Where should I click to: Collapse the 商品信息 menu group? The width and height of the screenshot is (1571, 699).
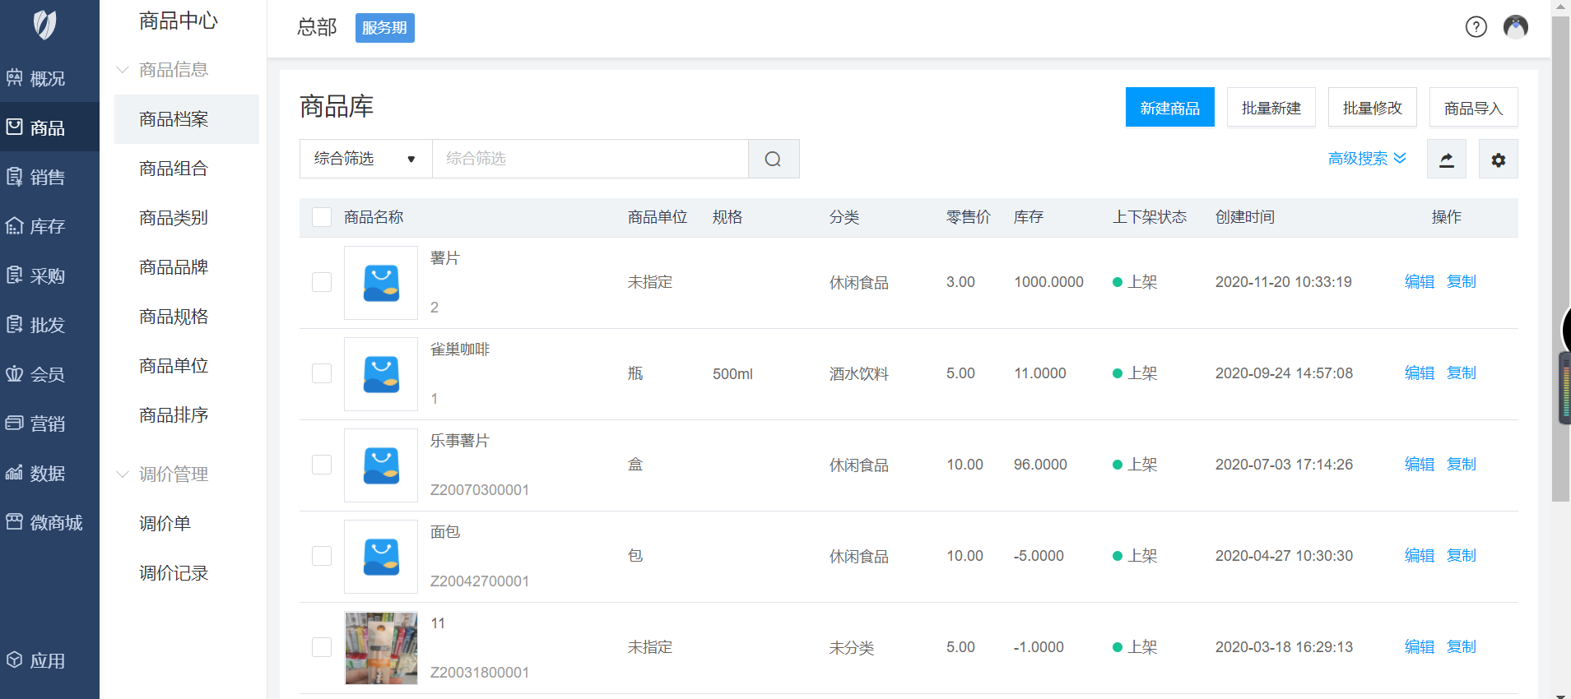(x=173, y=70)
